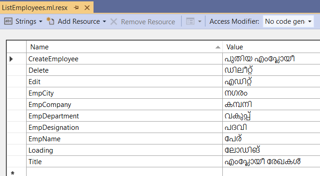320x176 pixels.
Task: Click the value cell of CreateEmployee
Action: pyautogui.click(x=271, y=59)
